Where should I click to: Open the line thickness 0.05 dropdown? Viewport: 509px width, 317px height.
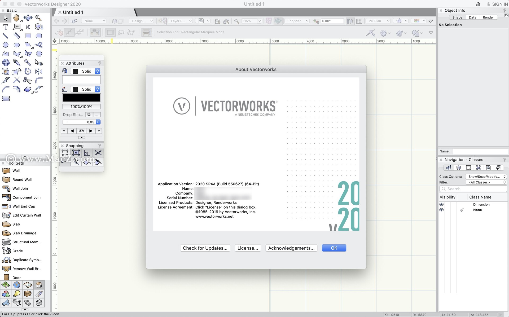pos(81,122)
